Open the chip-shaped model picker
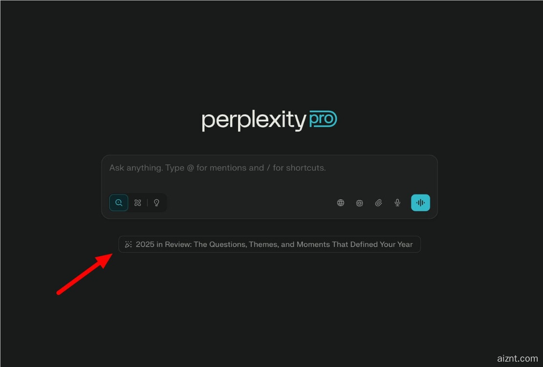Viewport: 543px width, 367px height. point(359,203)
